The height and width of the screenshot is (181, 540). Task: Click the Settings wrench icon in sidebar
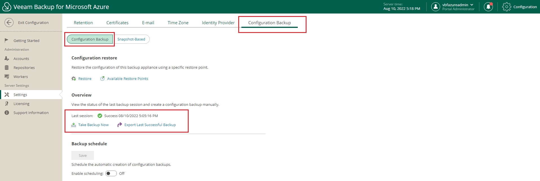coord(7,95)
